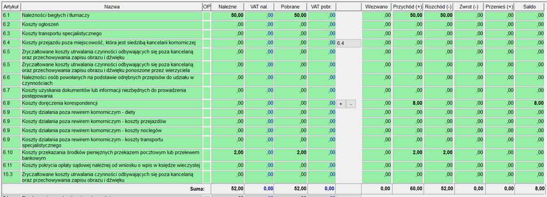
Task: Click Należne value 50,00 in row 6.1
Action: 228,15
